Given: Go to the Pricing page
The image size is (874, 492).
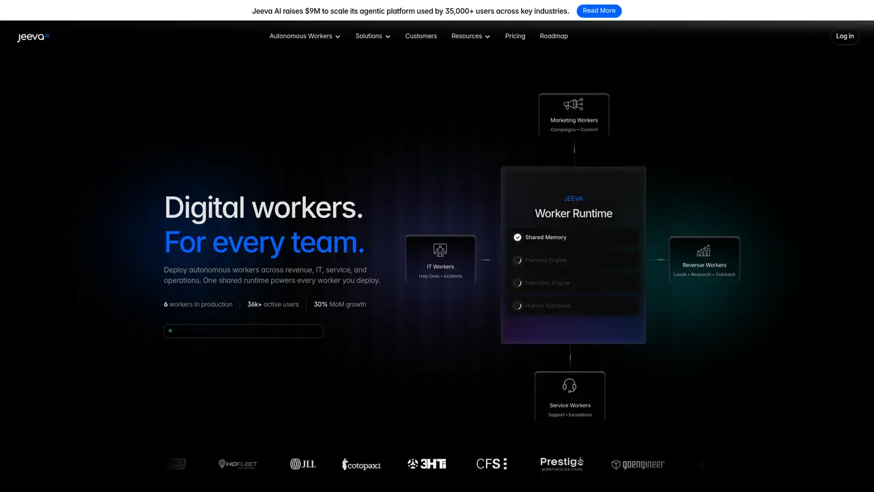Looking at the screenshot, I should tap(515, 36).
